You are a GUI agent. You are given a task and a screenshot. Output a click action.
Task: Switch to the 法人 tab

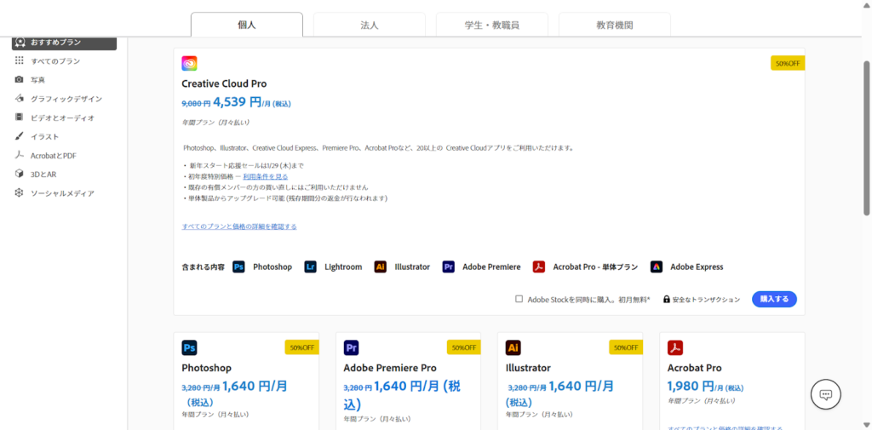coord(370,25)
